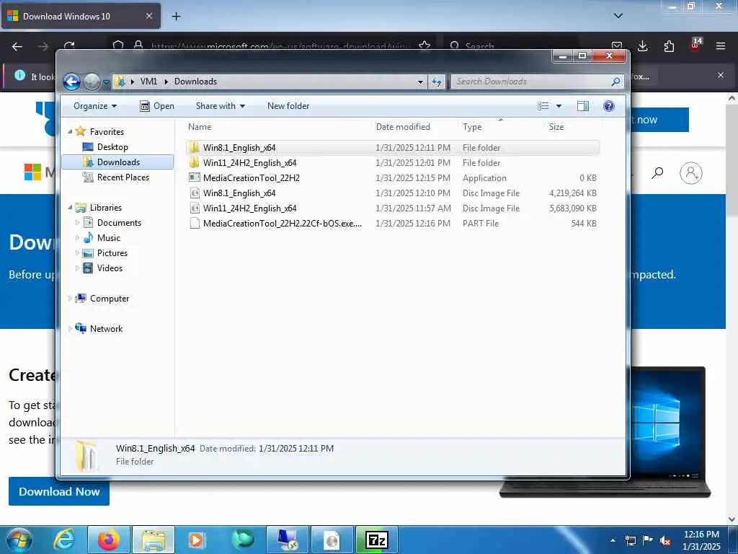Image resolution: width=738 pixels, height=554 pixels.
Task: Select the Win11_24H2_English_x64 disc image icon
Action: (x=195, y=208)
